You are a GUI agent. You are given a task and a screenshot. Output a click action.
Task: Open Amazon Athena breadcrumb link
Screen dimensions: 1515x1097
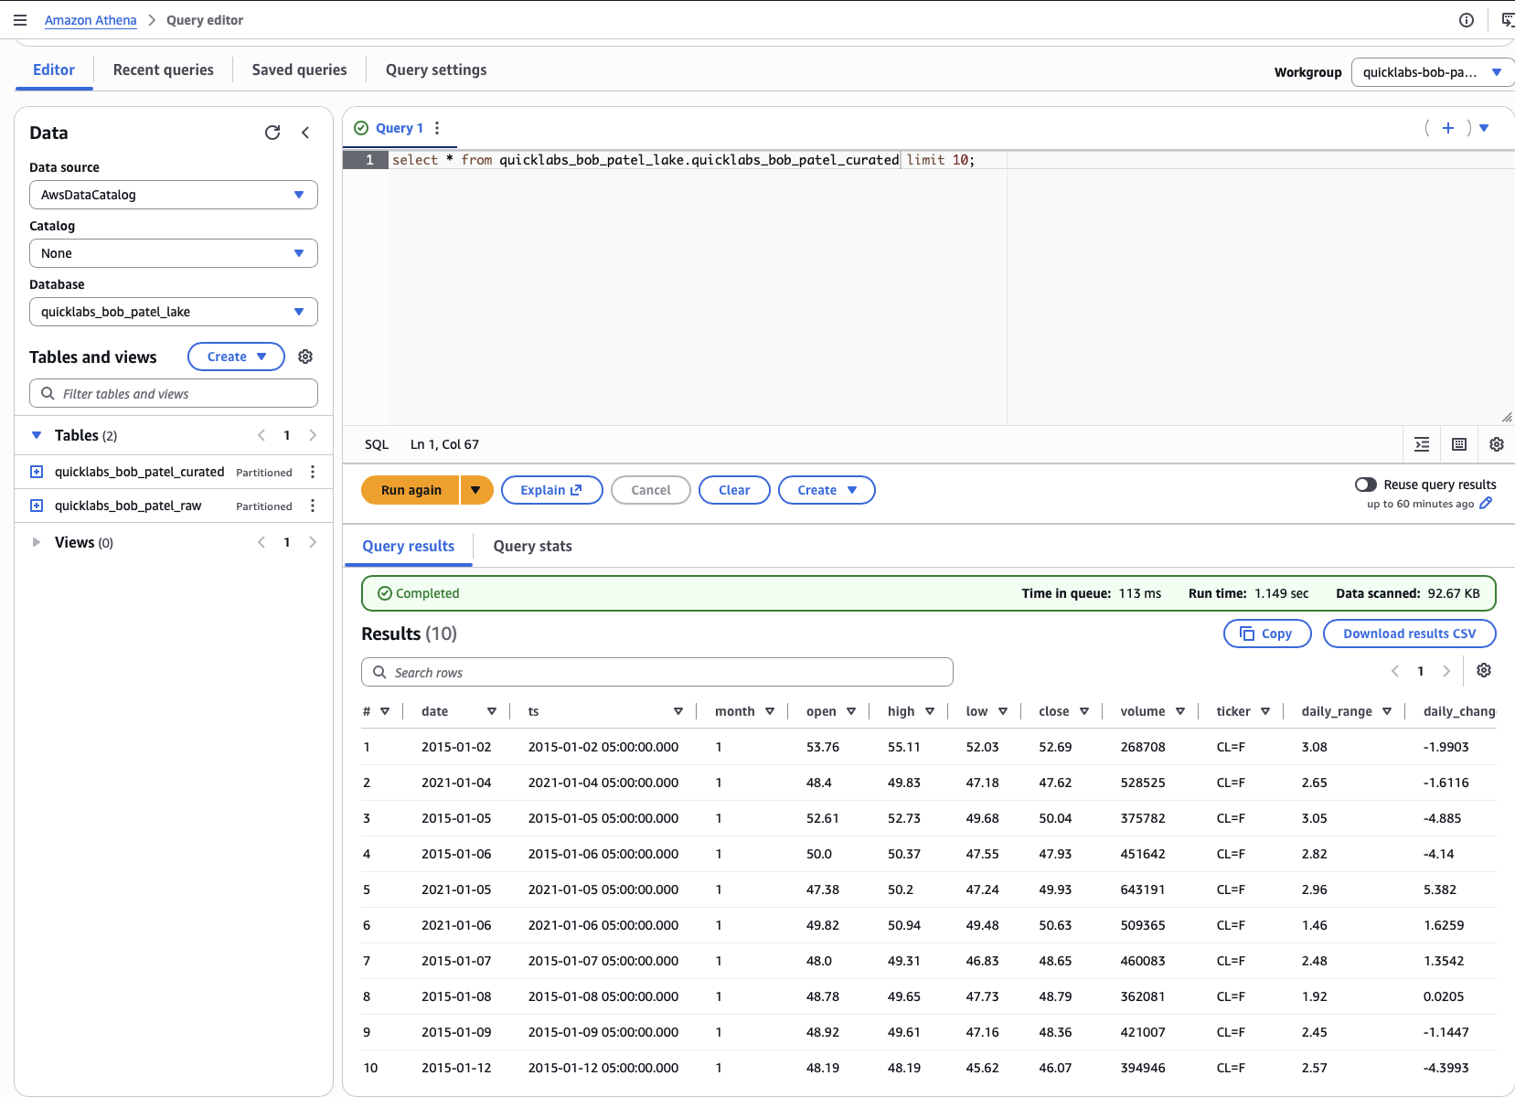91,20
